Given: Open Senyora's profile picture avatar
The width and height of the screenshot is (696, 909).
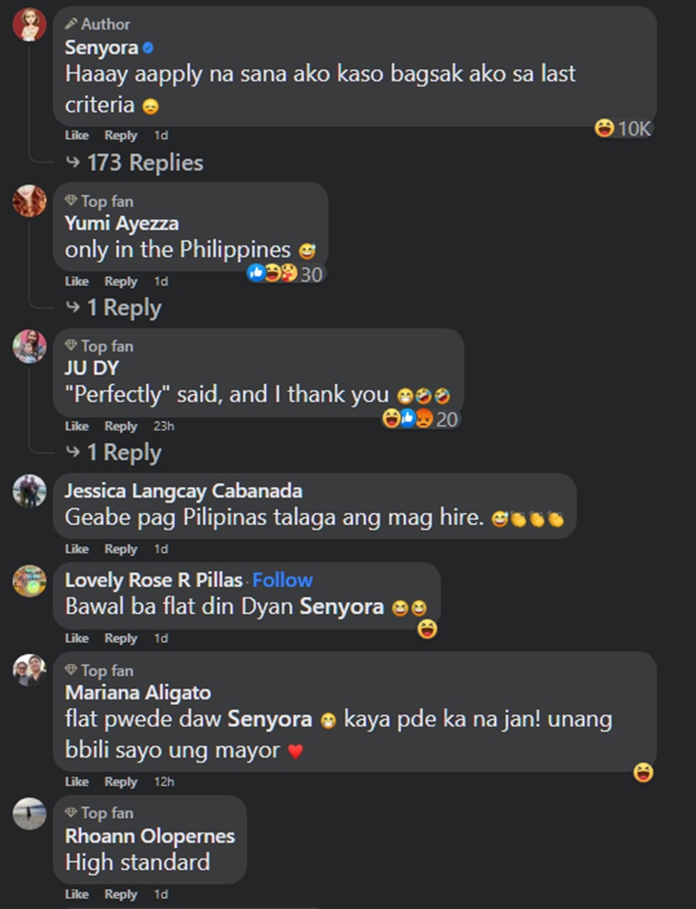Looking at the screenshot, I should click(30, 24).
